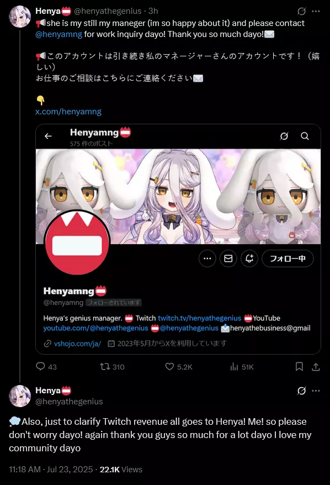Open the @henyamng mention link
The height and width of the screenshot is (485, 330).
58,34
